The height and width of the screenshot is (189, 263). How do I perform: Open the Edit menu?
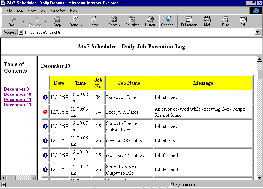tap(20, 10)
